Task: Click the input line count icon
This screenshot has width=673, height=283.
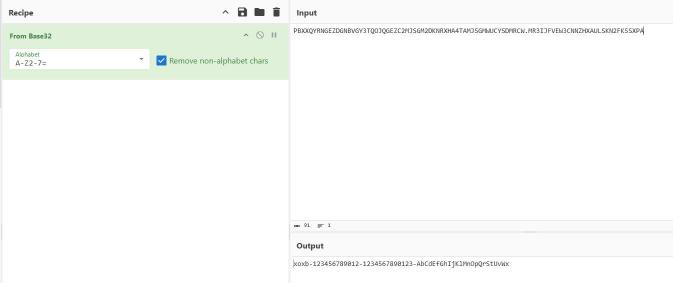Action: pos(320,225)
